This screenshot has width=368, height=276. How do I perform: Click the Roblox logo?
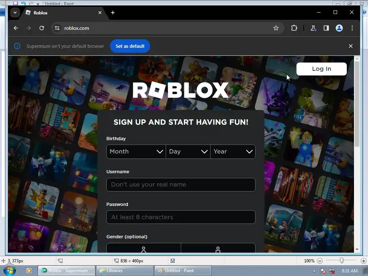(180, 90)
